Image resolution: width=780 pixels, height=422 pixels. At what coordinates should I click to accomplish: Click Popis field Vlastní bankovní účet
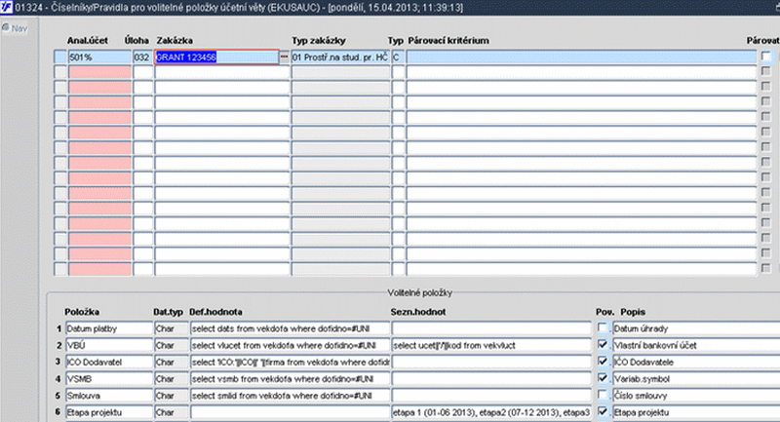pos(696,345)
